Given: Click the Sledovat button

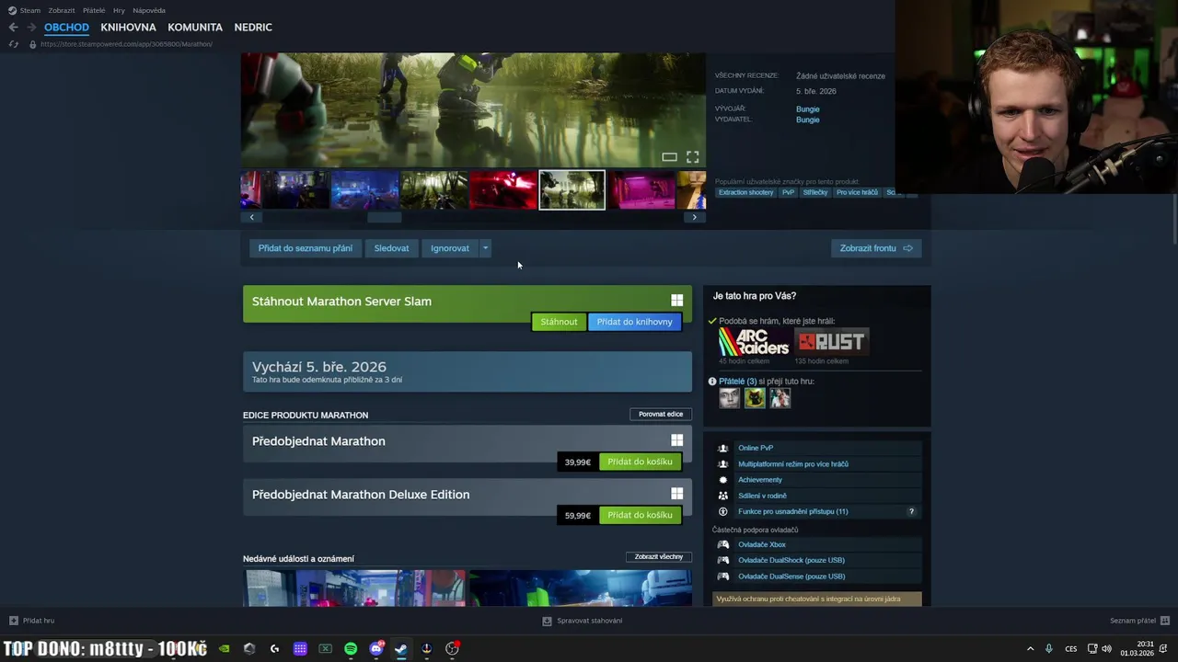Looking at the screenshot, I should (391, 248).
